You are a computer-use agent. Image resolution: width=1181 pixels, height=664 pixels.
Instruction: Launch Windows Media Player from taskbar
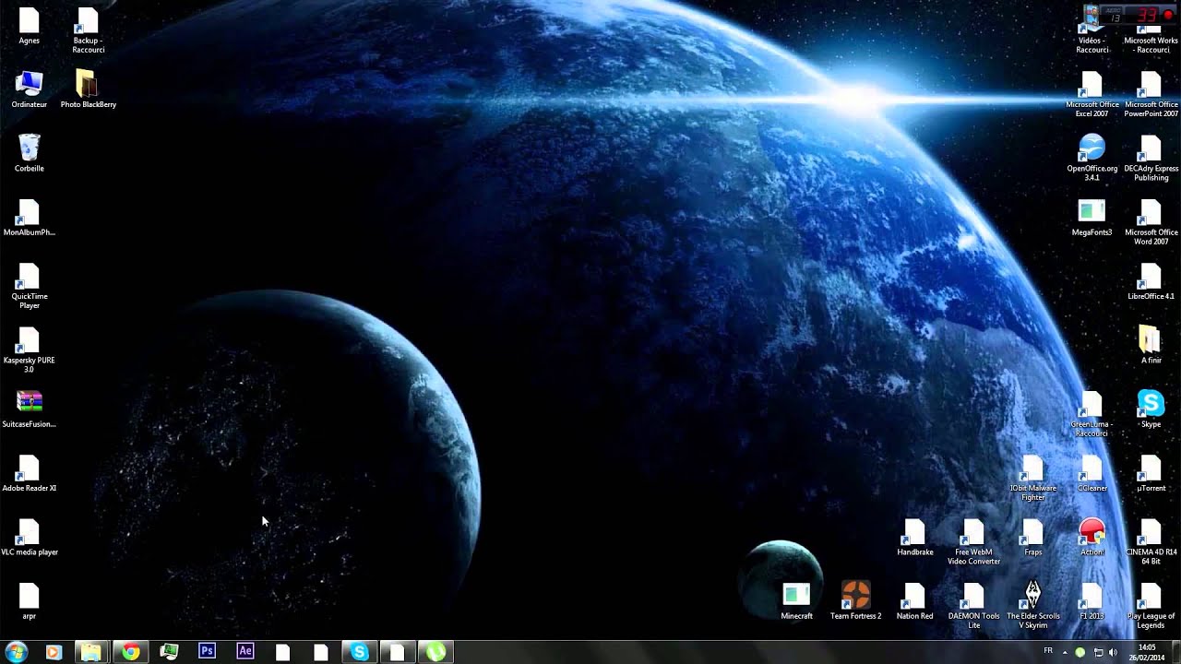click(x=53, y=652)
